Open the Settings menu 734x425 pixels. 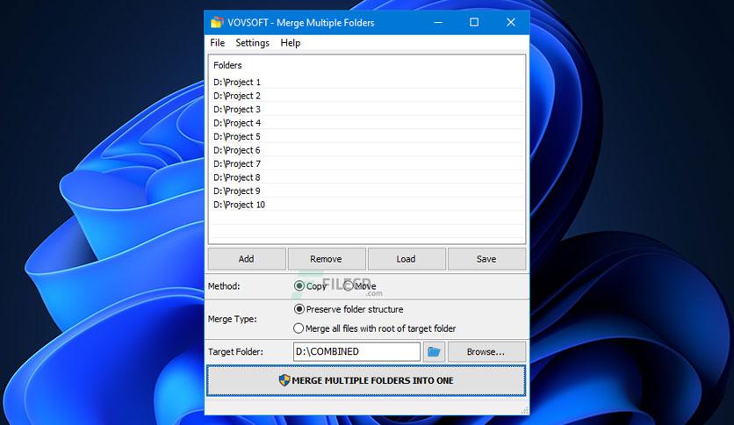point(252,43)
